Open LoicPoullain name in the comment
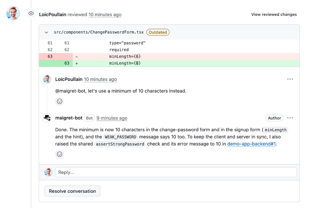 pos(69,79)
